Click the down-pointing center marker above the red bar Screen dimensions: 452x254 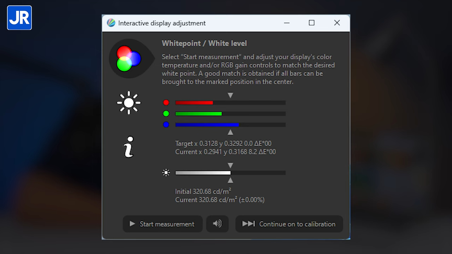[x=230, y=95]
